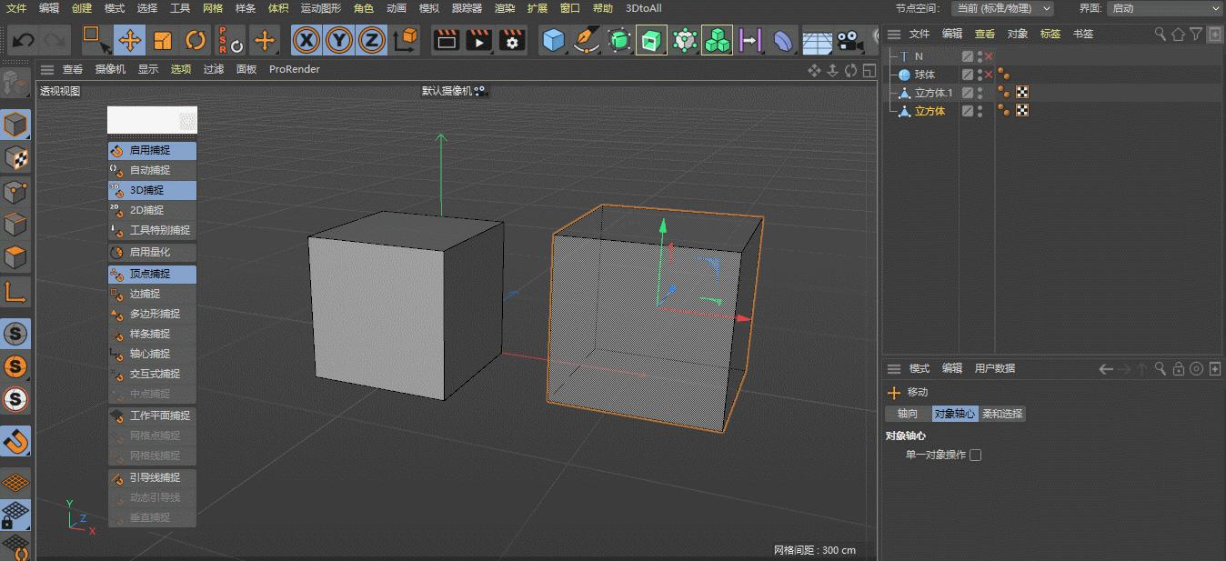The width and height of the screenshot is (1226, 561).
Task: Toggle the X axis lock
Action: tap(306, 40)
